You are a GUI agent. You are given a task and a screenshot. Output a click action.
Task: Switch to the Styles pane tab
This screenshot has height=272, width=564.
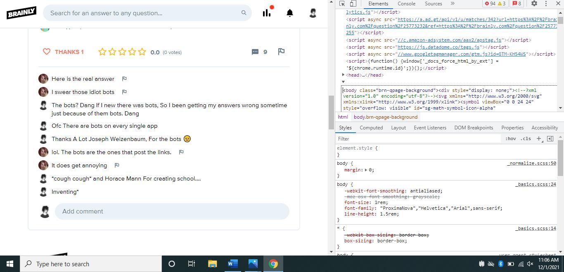click(345, 128)
